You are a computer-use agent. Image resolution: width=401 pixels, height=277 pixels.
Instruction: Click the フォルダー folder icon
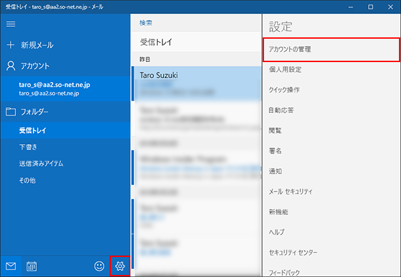point(10,111)
